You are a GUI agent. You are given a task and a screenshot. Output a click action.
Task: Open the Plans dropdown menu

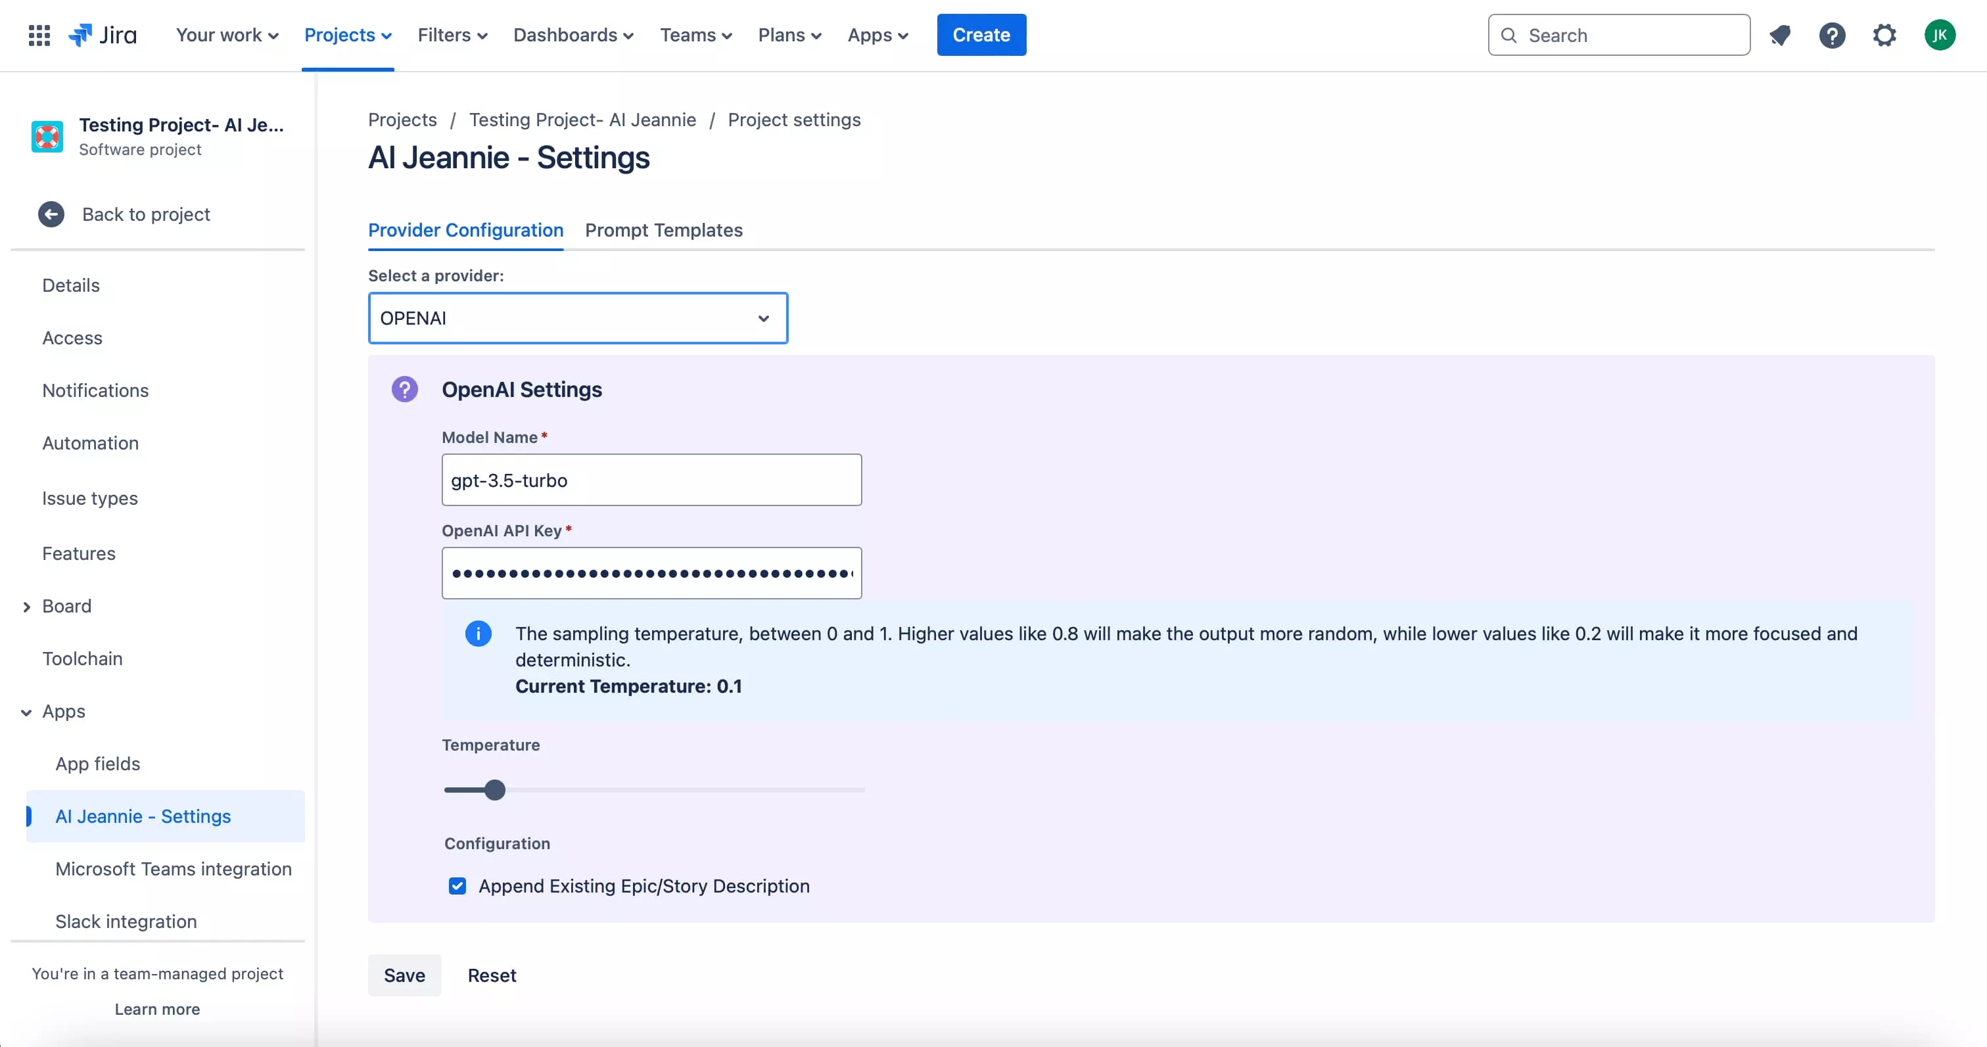coord(790,35)
